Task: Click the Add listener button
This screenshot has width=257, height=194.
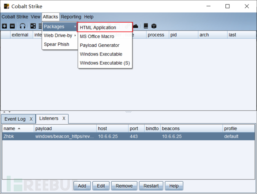Action: 82,186
